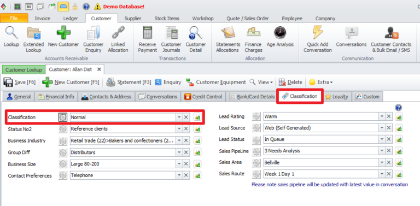Click Save [F6]
420x206 pixels.
[x=20, y=82]
